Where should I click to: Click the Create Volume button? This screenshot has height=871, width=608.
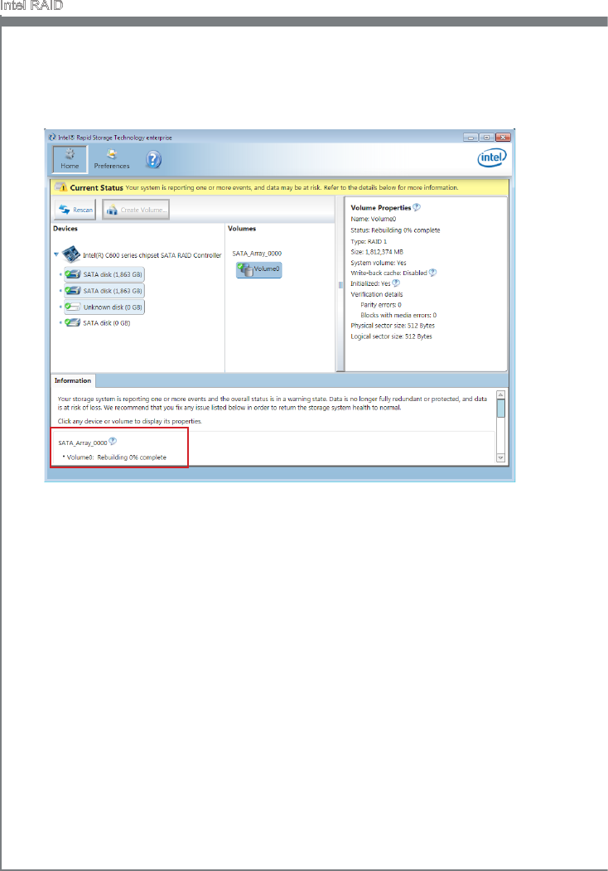point(136,210)
